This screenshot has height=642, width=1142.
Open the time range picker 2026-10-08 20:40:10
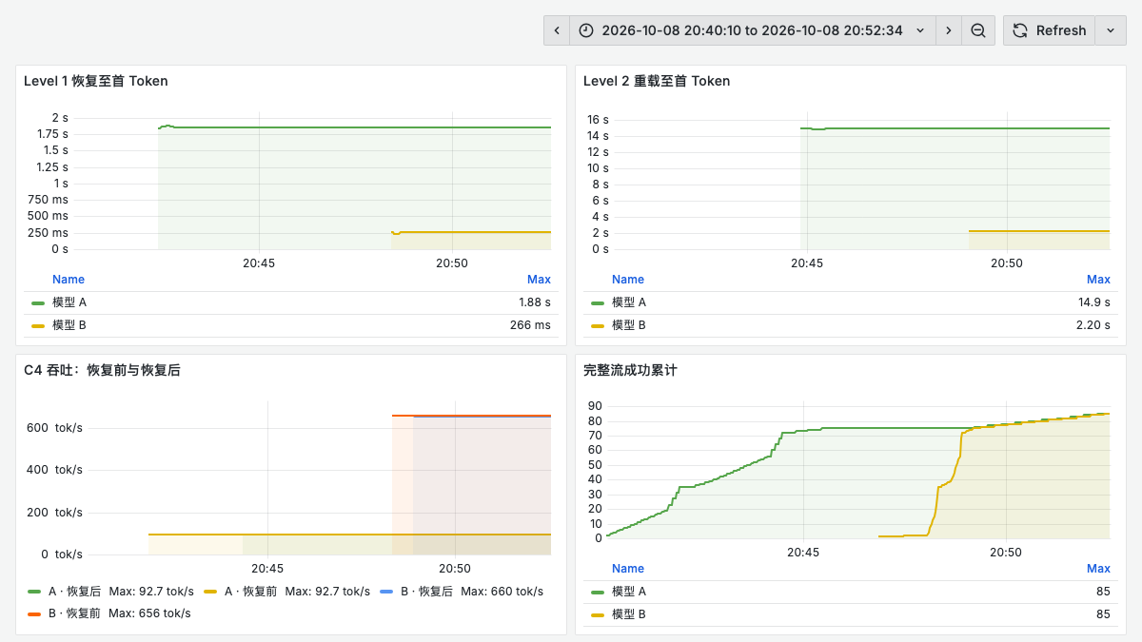click(x=753, y=30)
